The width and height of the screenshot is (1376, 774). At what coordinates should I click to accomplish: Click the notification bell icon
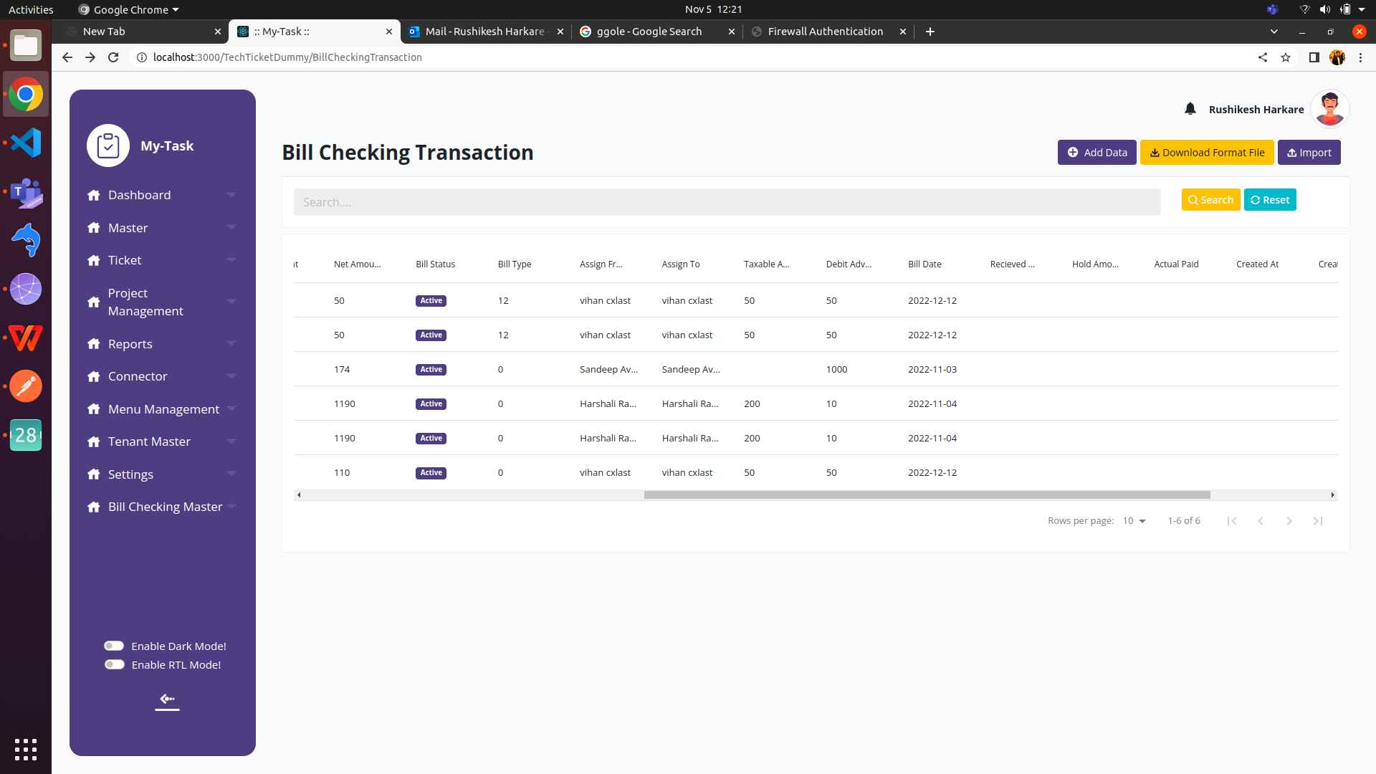click(1190, 109)
